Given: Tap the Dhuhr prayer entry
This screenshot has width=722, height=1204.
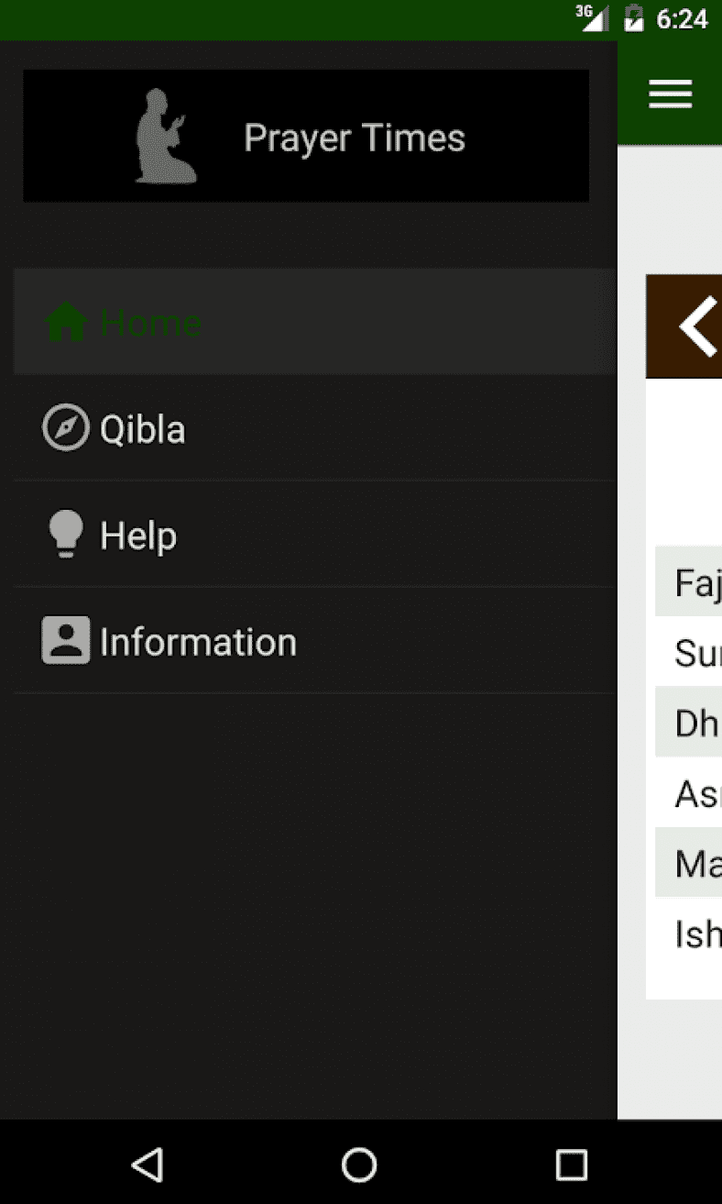Looking at the screenshot, I should (x=692, y=723).
